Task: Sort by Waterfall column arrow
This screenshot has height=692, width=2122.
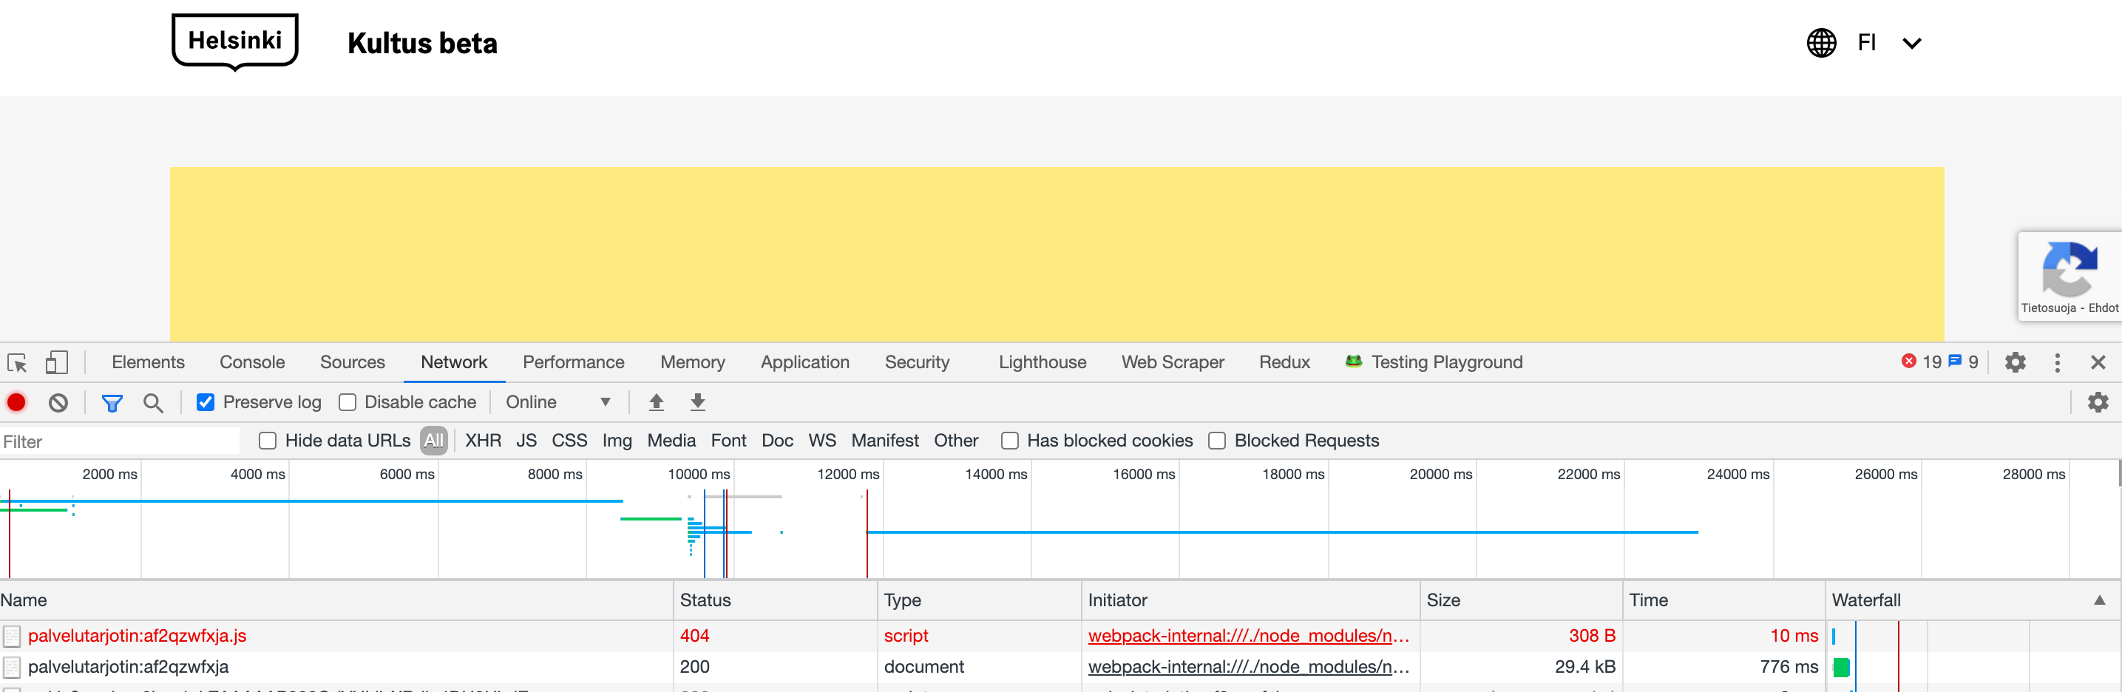Action: (x=2099, y=600)
